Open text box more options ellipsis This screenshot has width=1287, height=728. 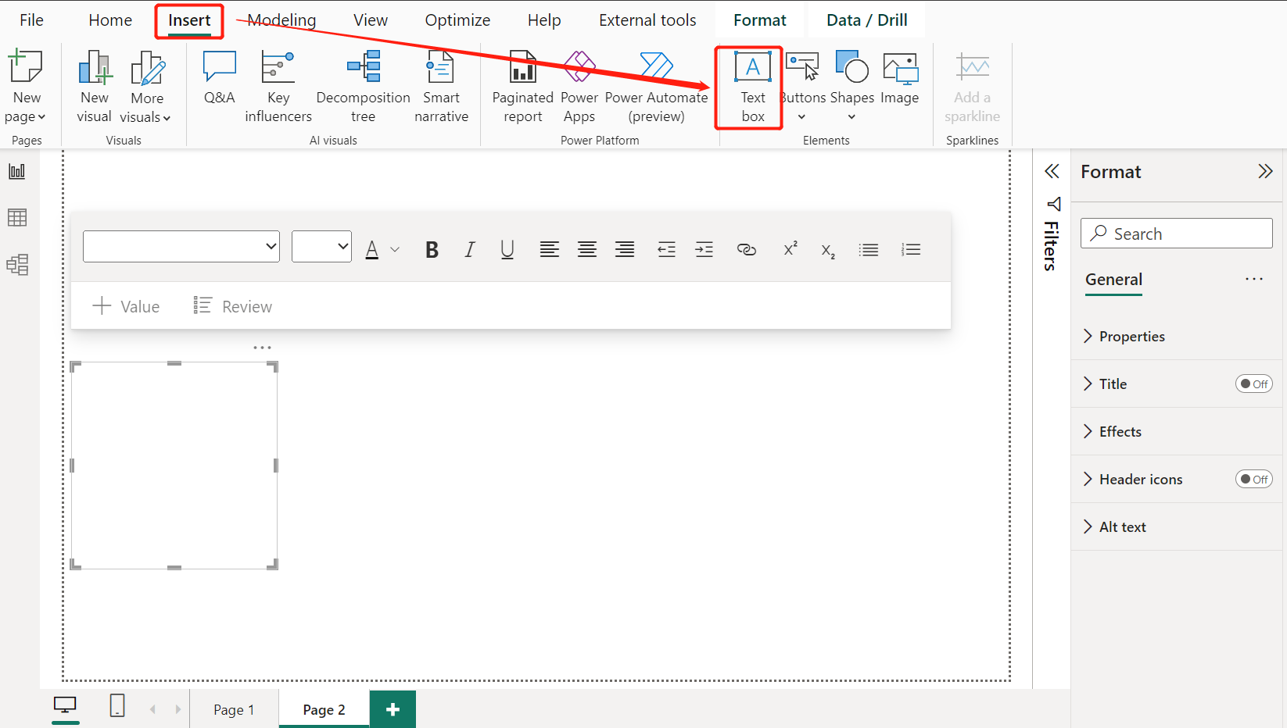tap(262, 348)
